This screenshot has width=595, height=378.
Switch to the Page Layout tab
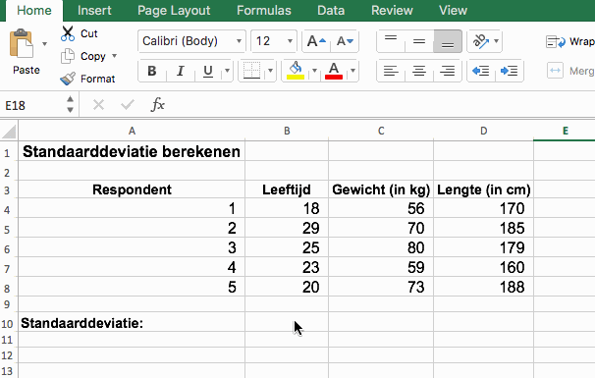pyautogui.click(x=174, y=10)
